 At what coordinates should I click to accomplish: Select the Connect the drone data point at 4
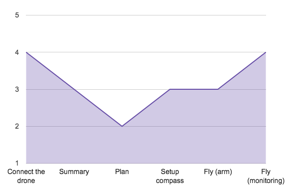(26, 52)
